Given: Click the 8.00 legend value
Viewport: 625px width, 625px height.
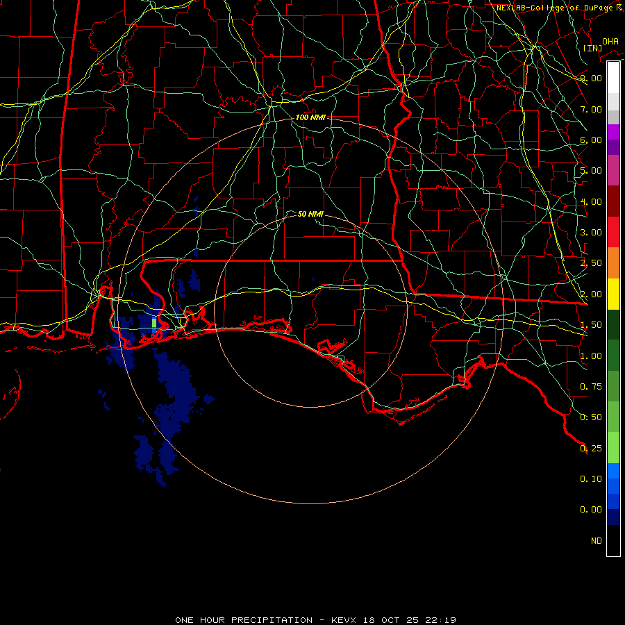Looking at the screenshot, I should [591, 78].
